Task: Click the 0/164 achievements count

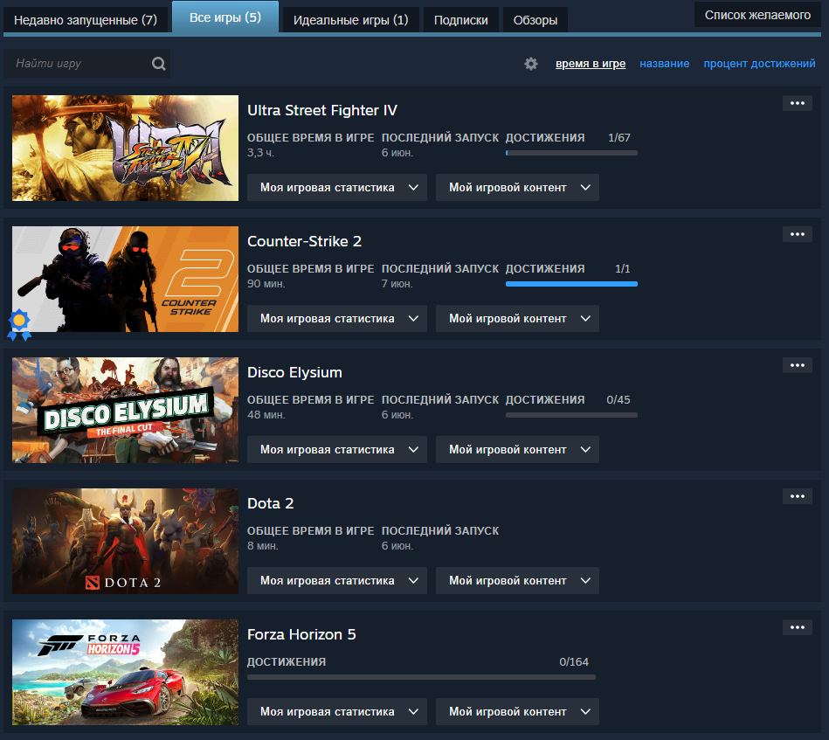Action: 574,662
